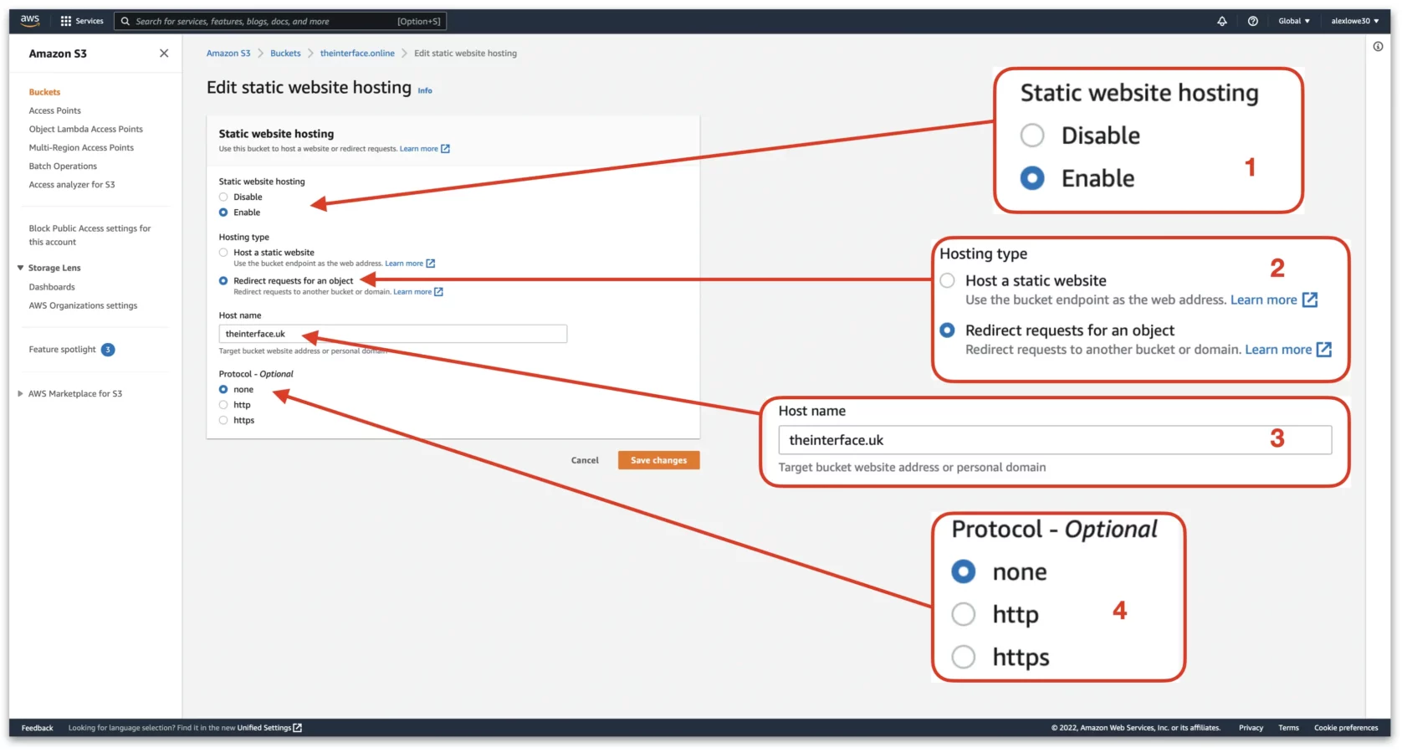Viewport: 1402px width, 753px height.
Task: Open the notifications bell
Action: pyautogui.click(x=1222, y=21)
